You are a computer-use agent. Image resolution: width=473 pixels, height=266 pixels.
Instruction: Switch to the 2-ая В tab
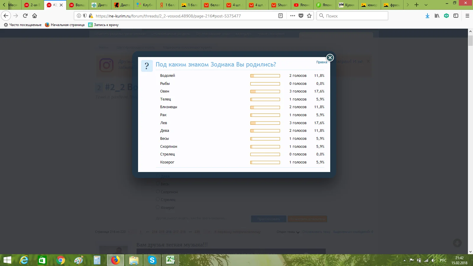click(x=33, y=5)
